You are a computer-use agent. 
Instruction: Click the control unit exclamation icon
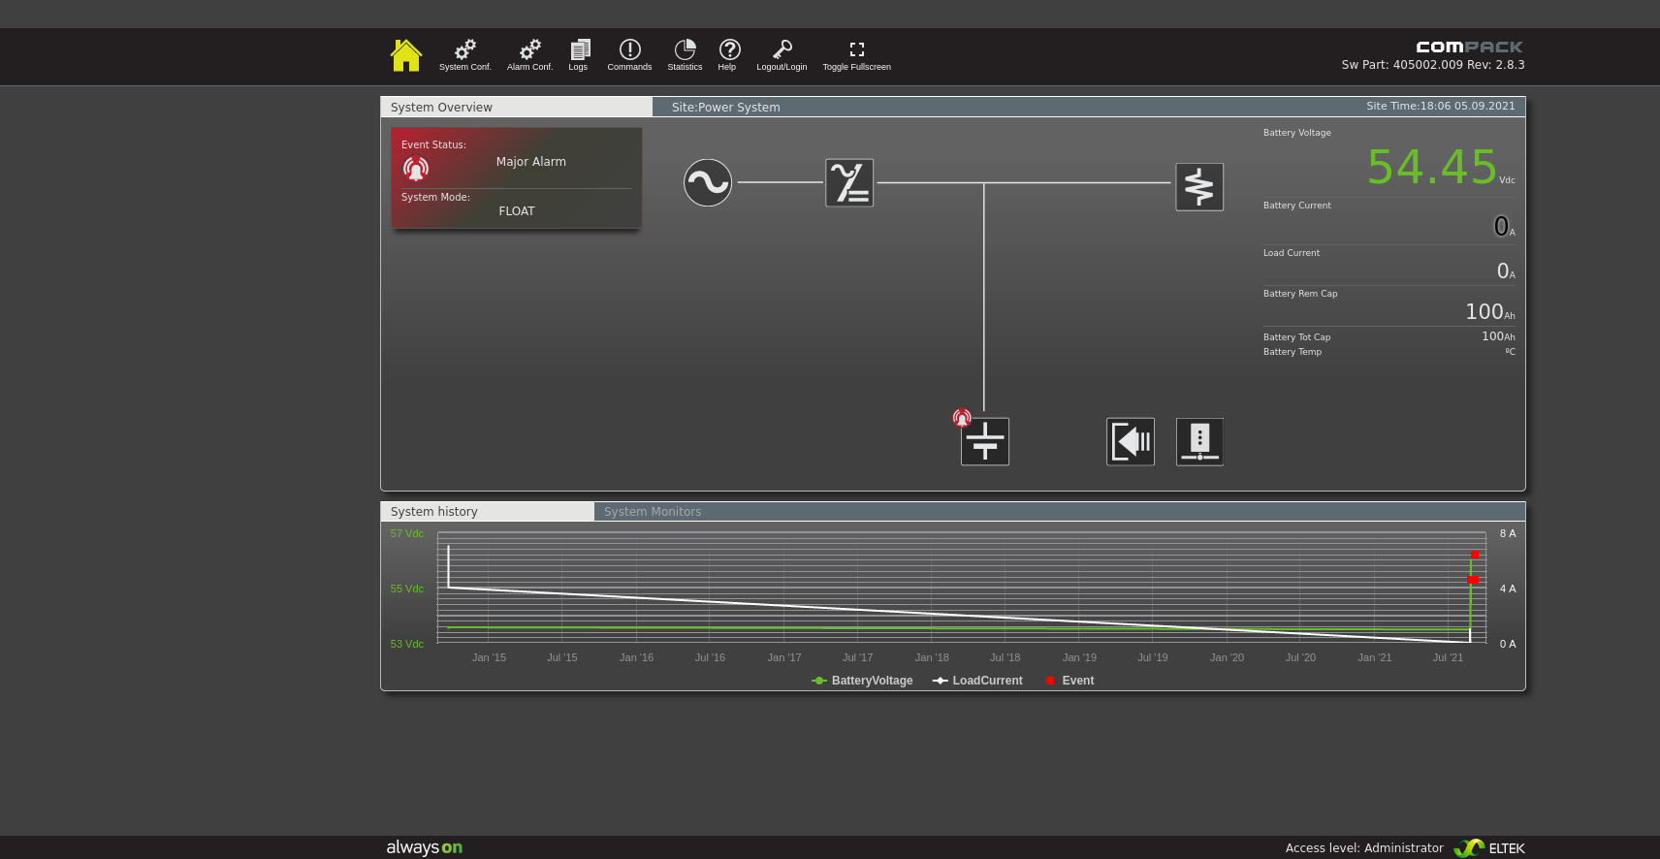tap(1199, 442)
